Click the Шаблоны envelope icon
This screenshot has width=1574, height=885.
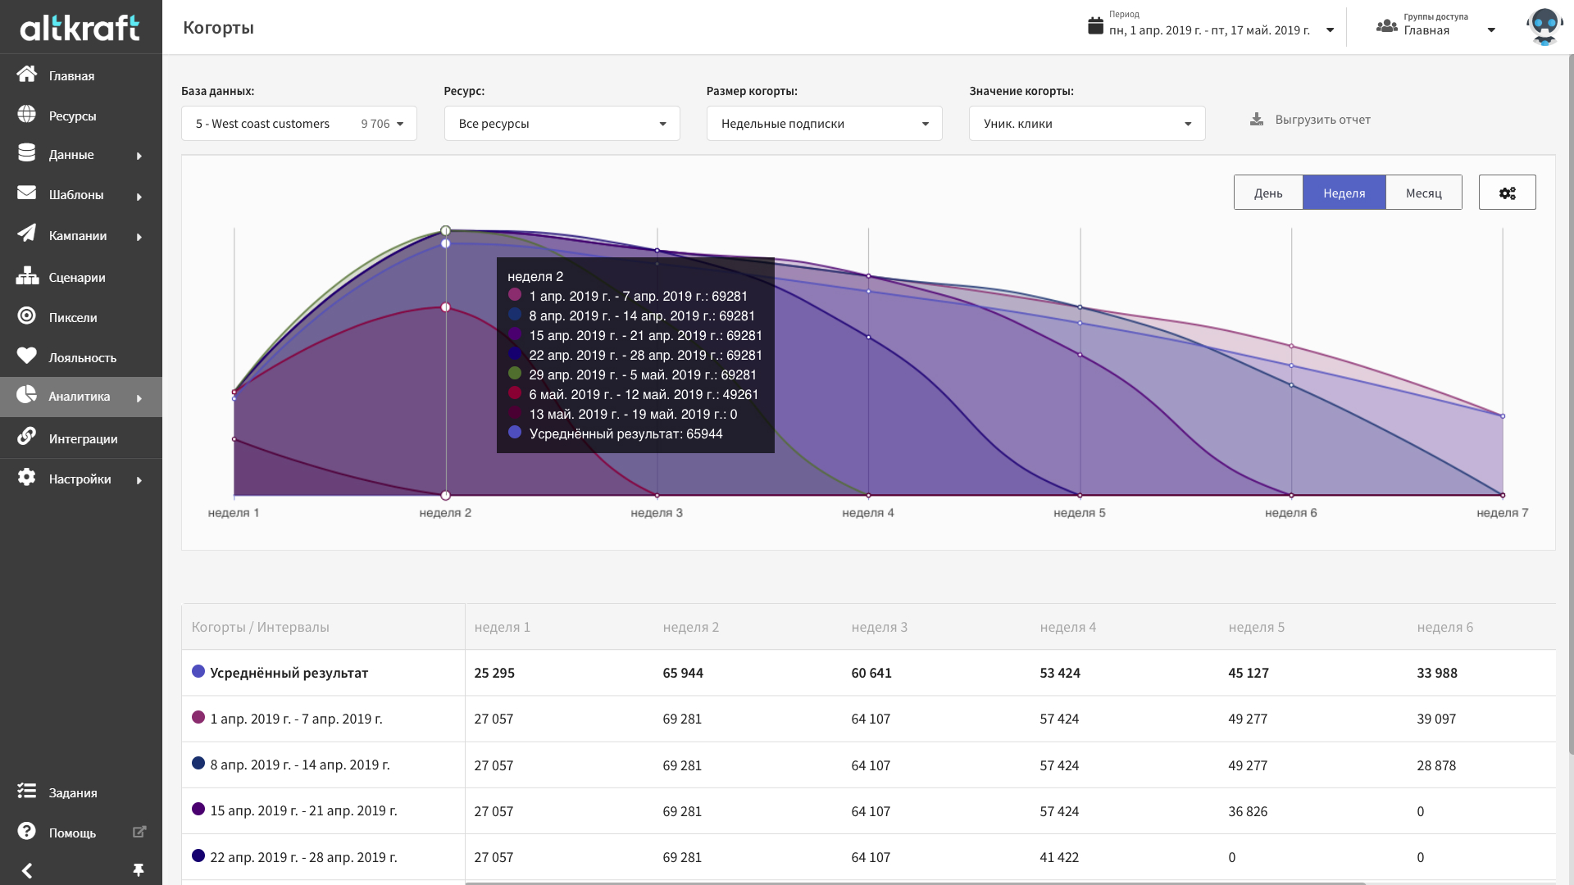[x=26, y=193]
